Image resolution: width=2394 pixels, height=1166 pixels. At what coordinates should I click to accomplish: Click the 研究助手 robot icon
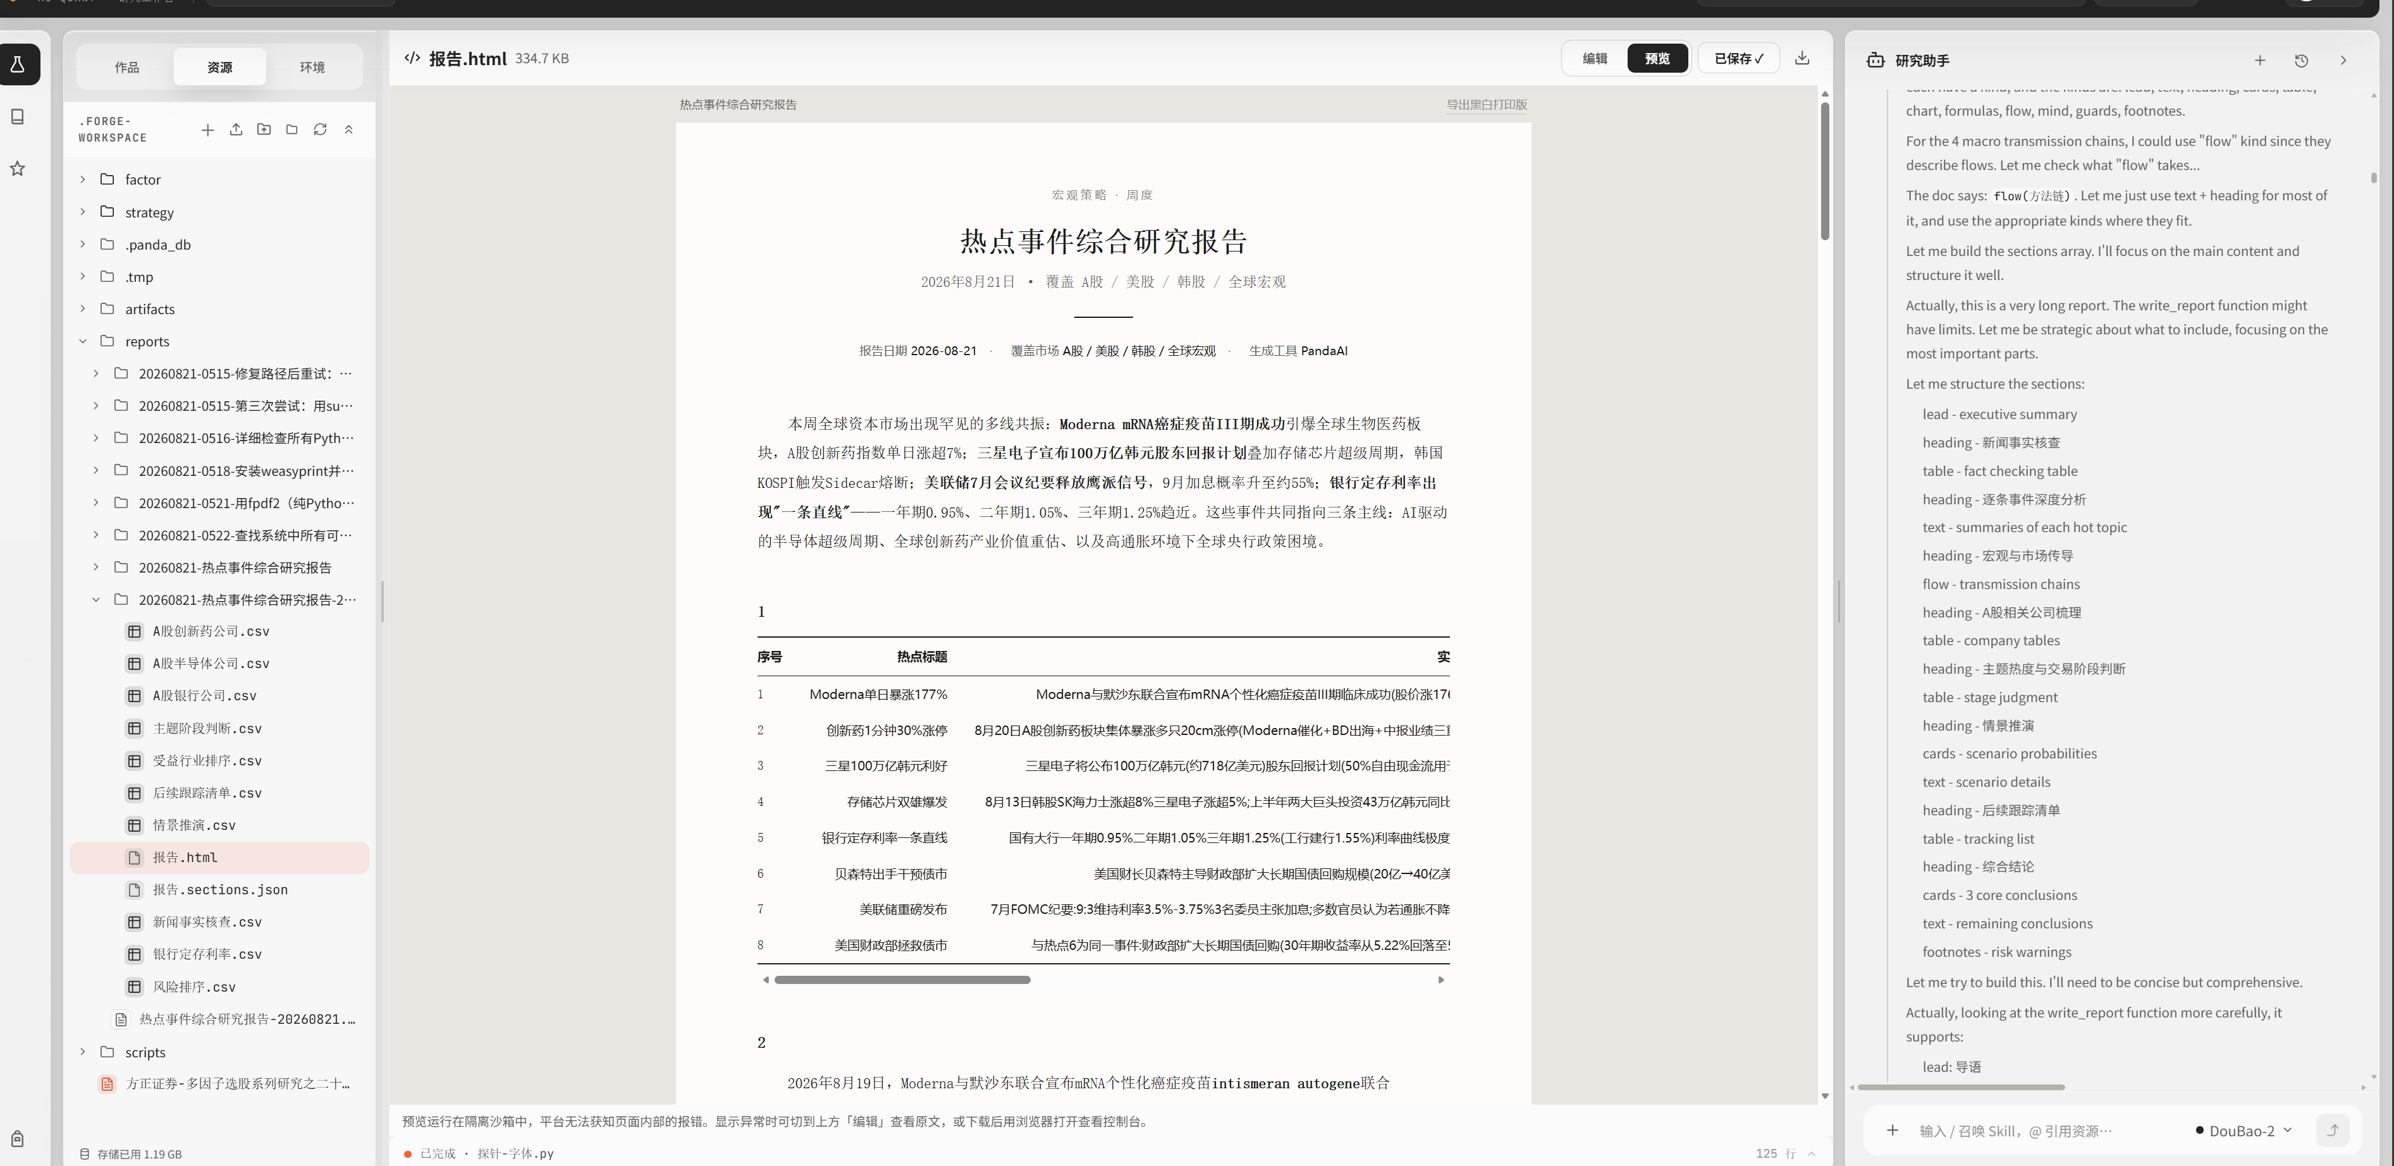tap(1875, 61)
